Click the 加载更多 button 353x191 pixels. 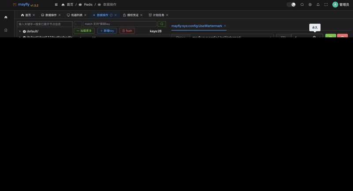tap(84, 31)
